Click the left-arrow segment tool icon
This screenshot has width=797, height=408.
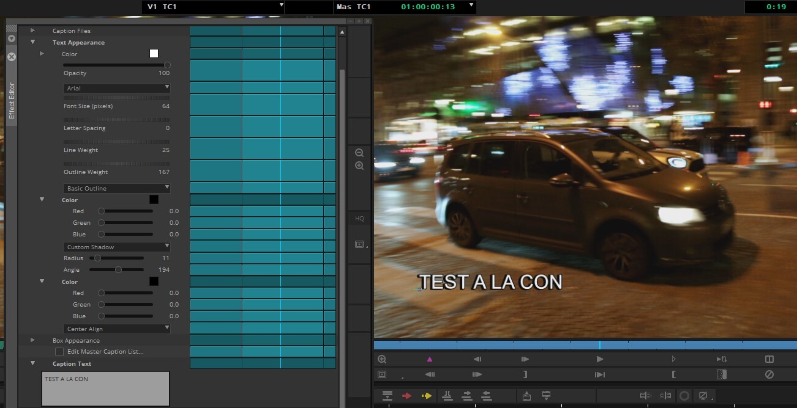[x=487, y=396]
